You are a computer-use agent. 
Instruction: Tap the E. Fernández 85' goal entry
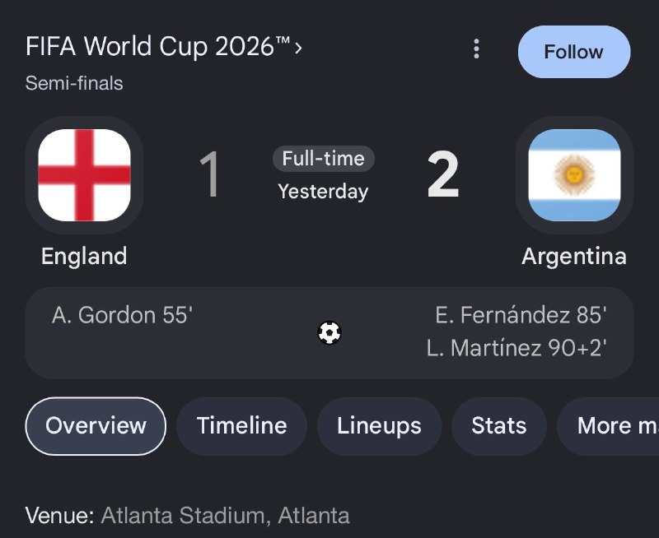[521, 315]
